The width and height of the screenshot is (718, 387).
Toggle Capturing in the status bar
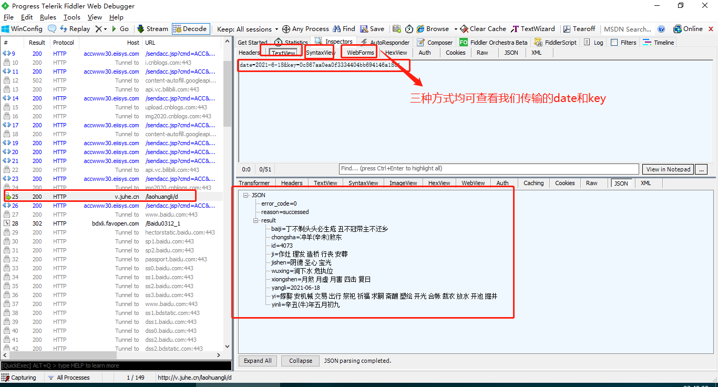[19, 378]
